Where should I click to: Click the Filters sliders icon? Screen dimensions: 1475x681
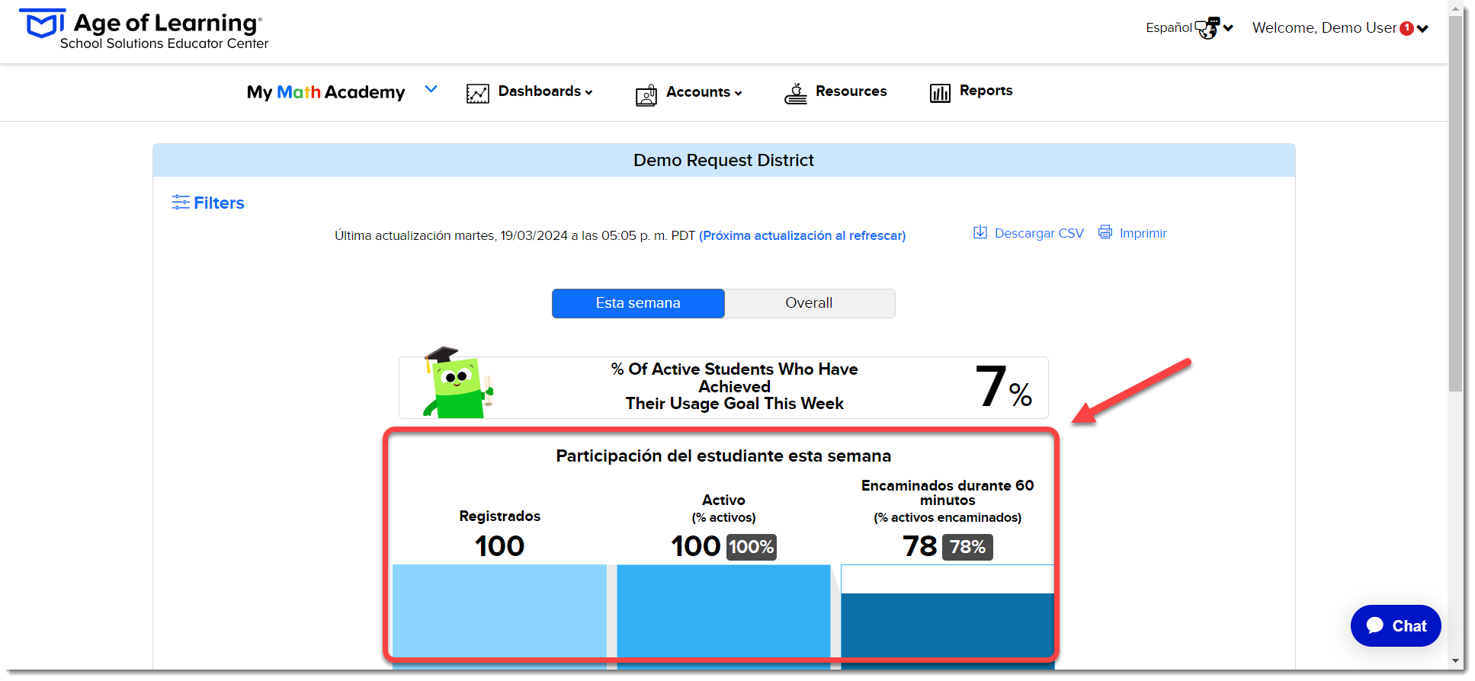tap(181, 202)
